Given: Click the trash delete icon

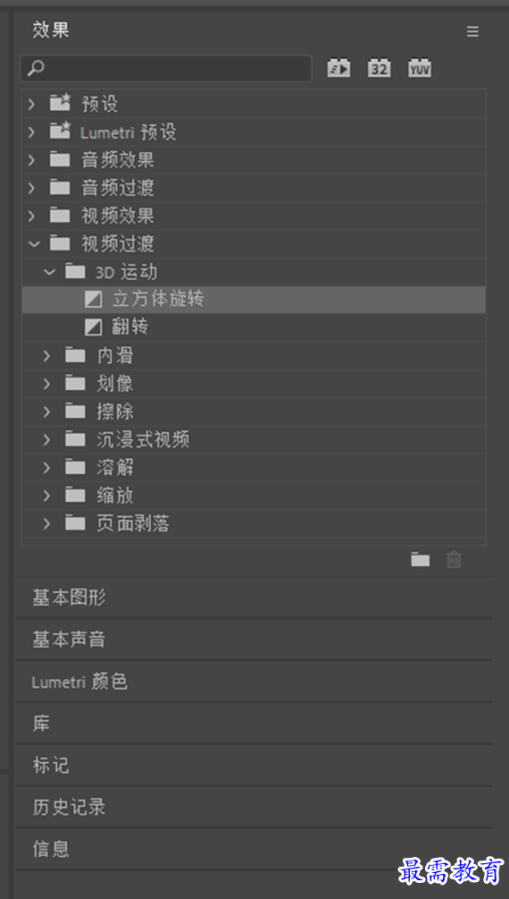Looking at the screenshot, I should point(454,559).
